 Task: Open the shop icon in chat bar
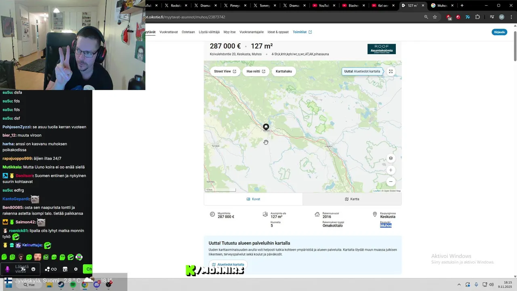point(65,269)
